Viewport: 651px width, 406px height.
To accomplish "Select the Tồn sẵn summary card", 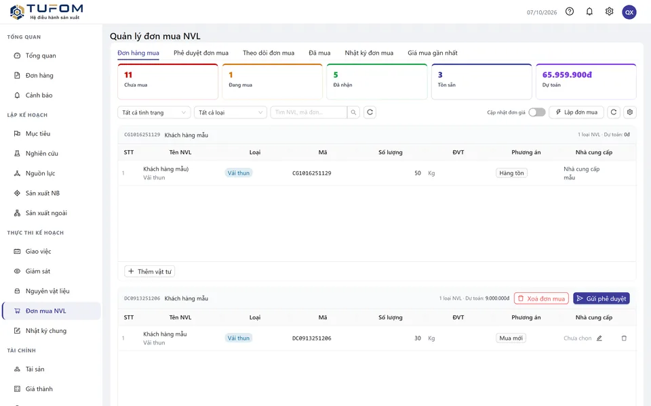I will [481, 81].
